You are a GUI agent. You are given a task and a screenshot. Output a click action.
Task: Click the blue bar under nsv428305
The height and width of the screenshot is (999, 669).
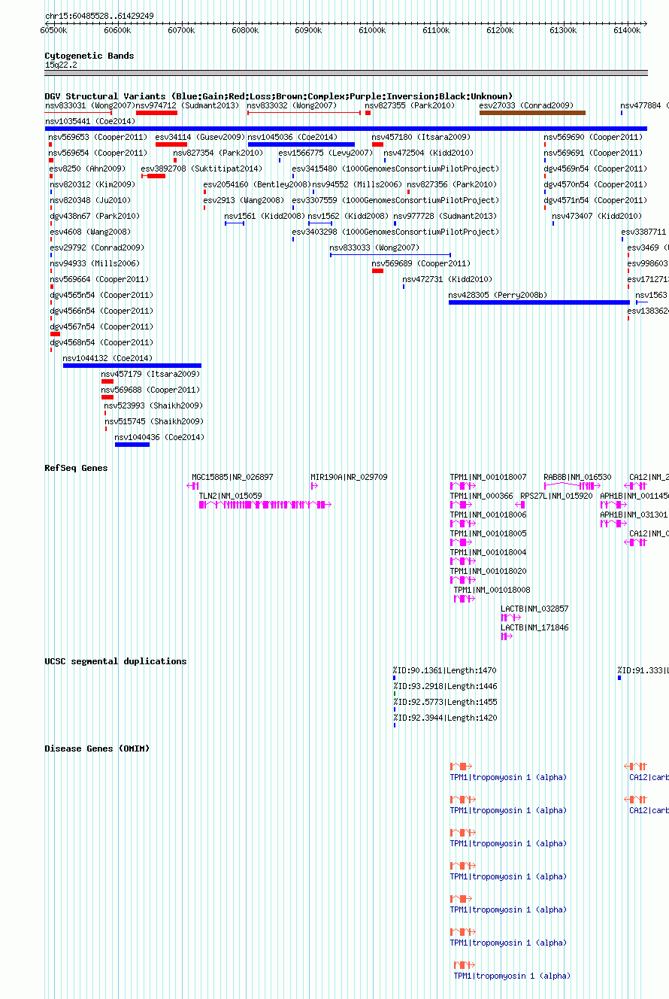click(x=539, y=302)
